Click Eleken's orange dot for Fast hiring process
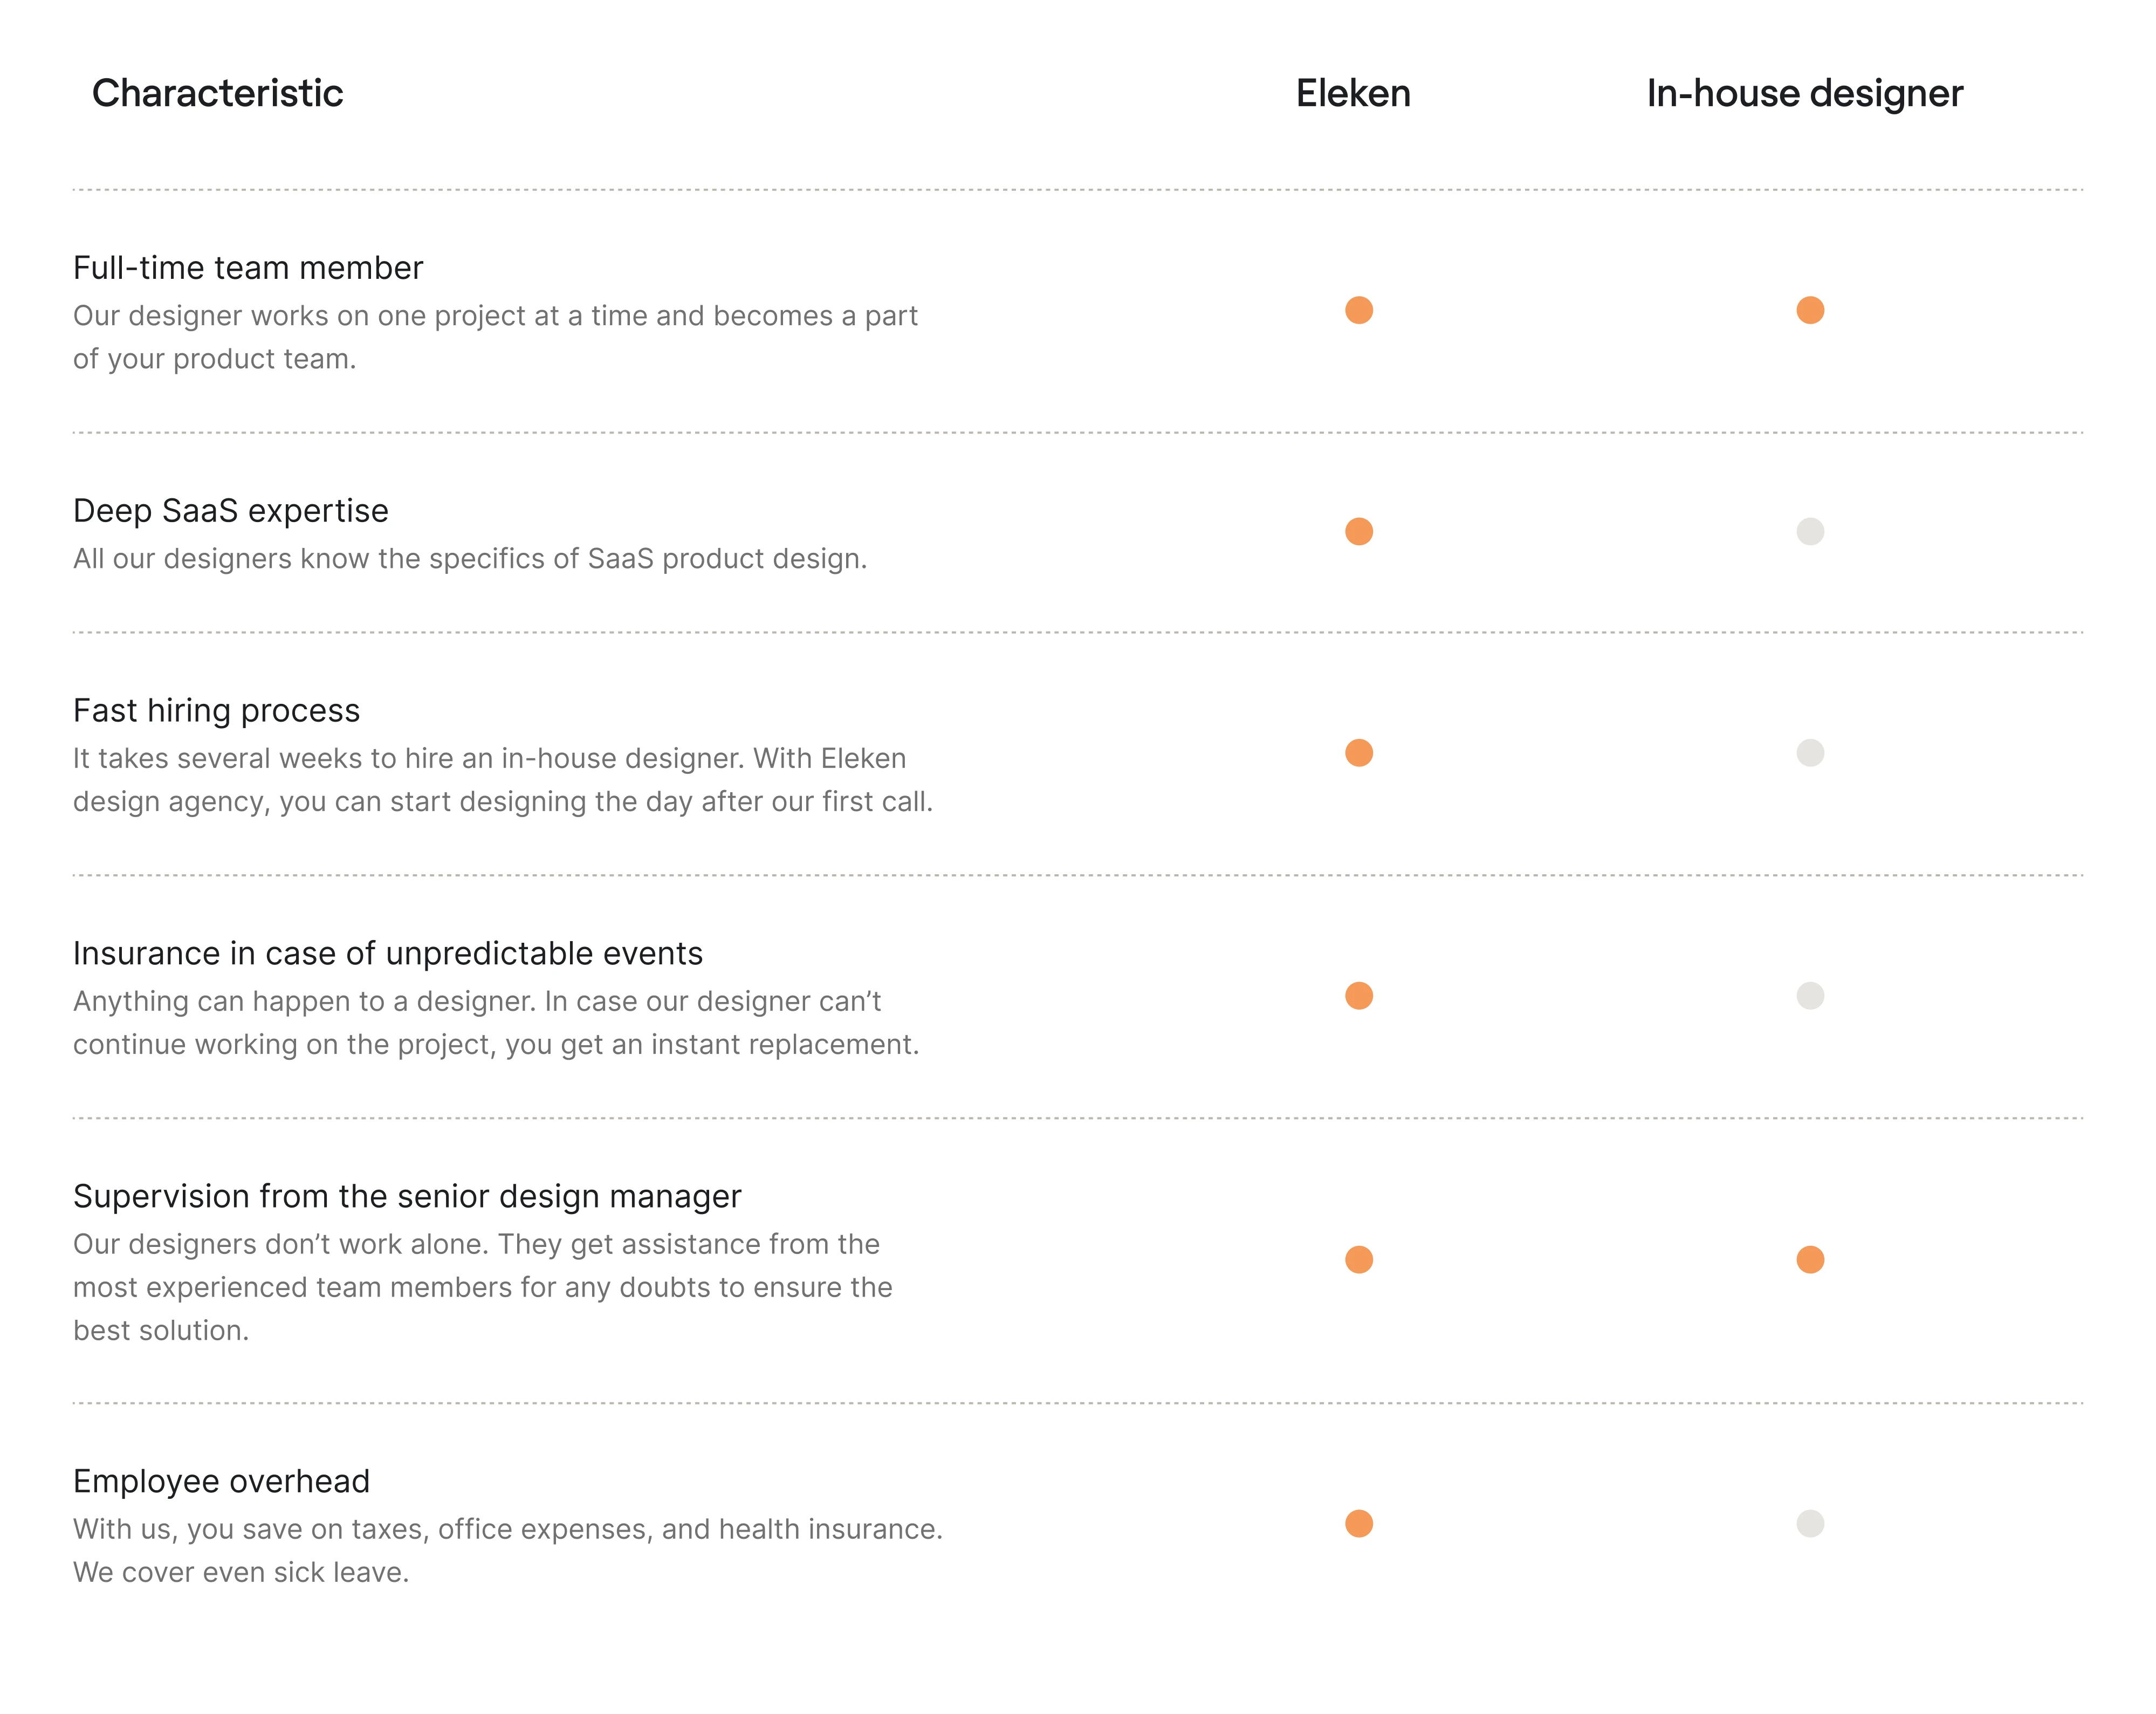Screen dimensions: 2156x1714 [x=1359, y=753]
